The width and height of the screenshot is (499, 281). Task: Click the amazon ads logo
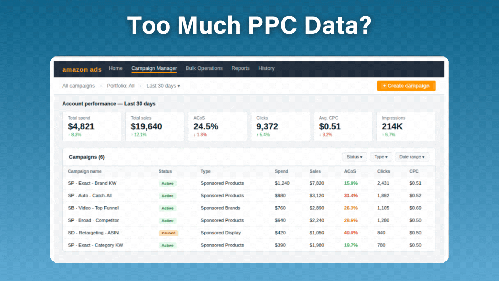(x=82, y=69)
